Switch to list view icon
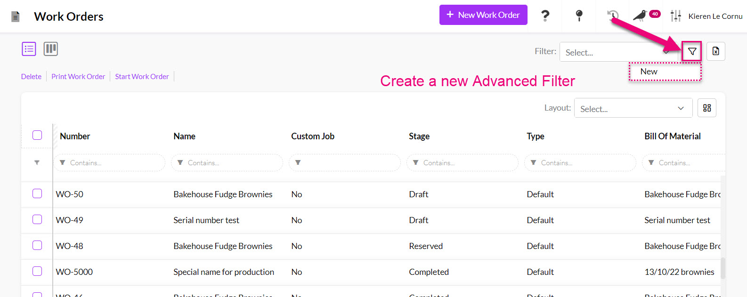The width and height of the screenshot is (747, 297). click(29, 49)
